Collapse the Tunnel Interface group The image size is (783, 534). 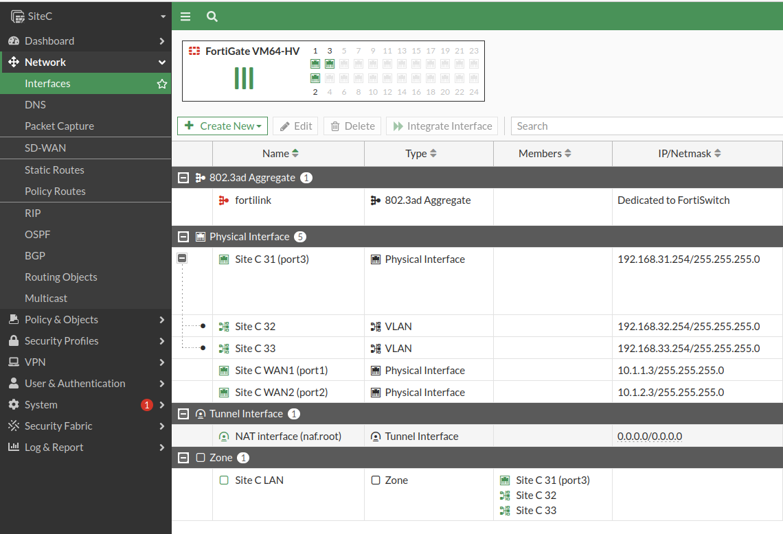click(183, 414)
